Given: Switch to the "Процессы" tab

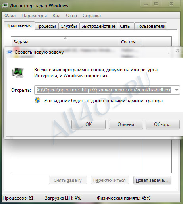Looking at the screenshot, I should (x=46, y=26).
